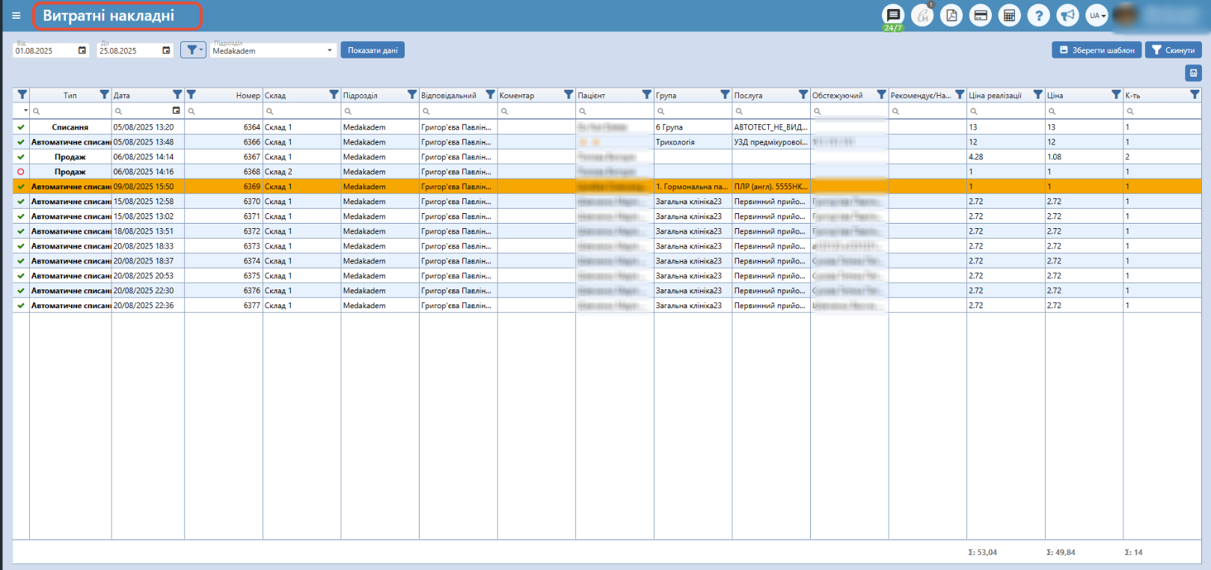
Task: Click filter icon beside Рекомендує column
Action: tap(960, 95)
